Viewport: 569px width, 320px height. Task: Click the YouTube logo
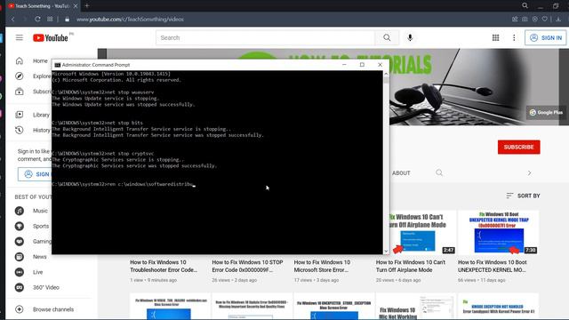[x=51, y=37]
